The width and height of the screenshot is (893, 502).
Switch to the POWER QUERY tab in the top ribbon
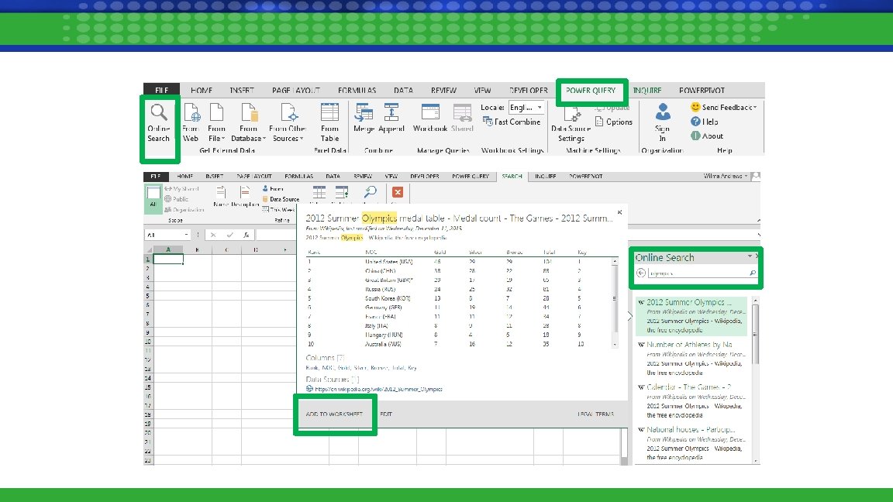[x=591, y=91]
